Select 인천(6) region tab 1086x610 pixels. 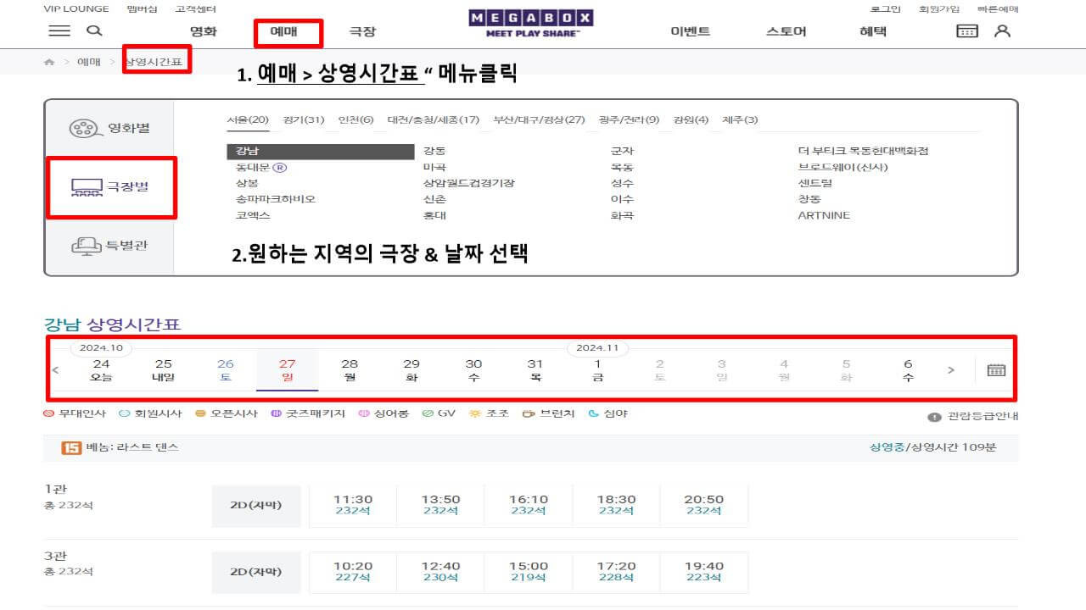coord(355,119)
